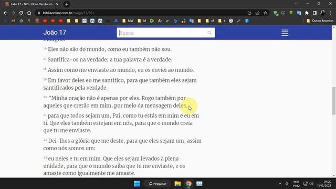The image size is (336, 189).
Task: Select verse 16 'Eles não são do mundo'
Action: [107, 49]
